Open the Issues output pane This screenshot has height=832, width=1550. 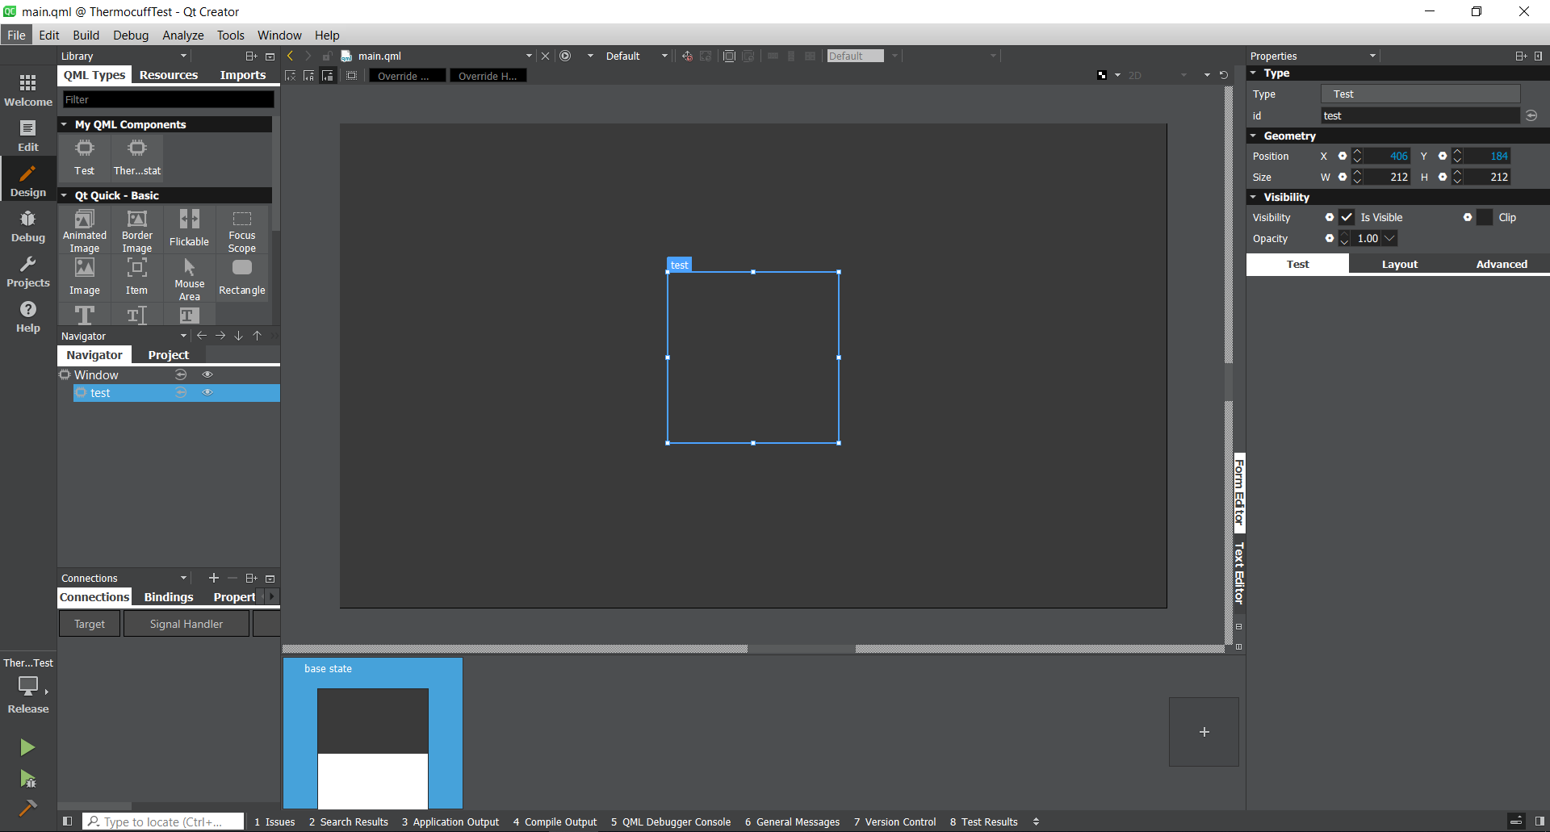tap(274, 822)
